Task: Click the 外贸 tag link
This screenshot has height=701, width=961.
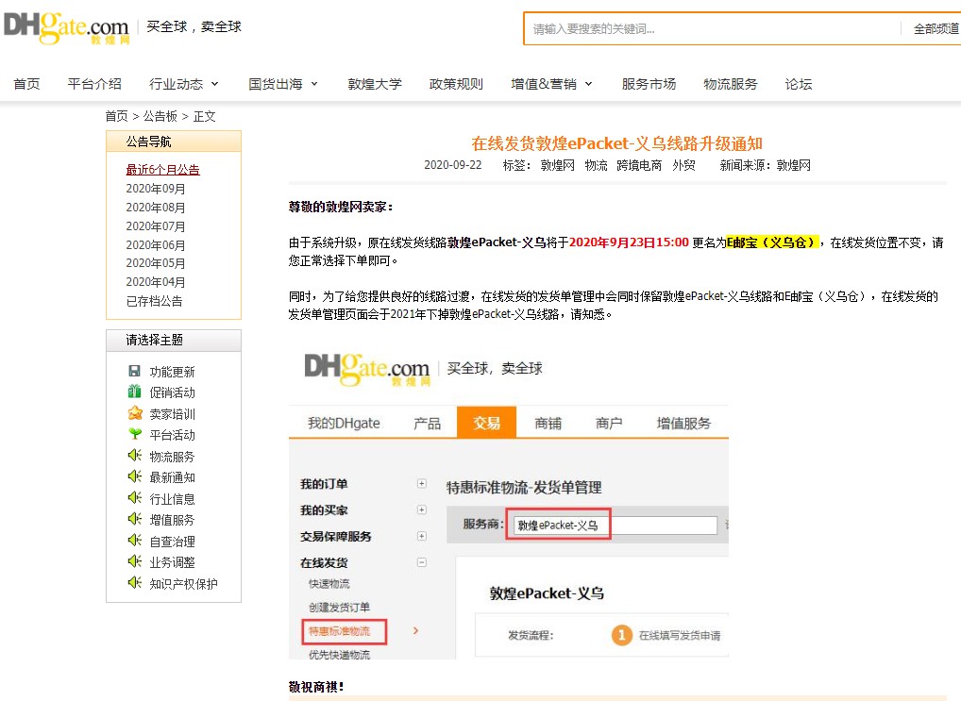Action: point(684,165)
